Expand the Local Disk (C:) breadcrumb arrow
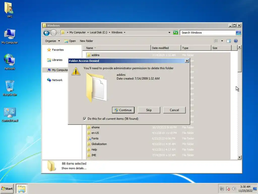Screen dimensions: 258x194 pyautogui.click(x=109, y=33)
